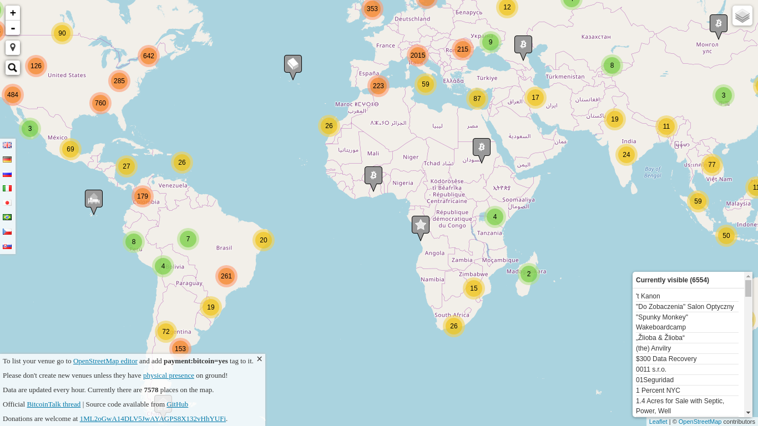Open the BitcoinTalk thread link
This screenshot has width=758, height=426.
[x=54, y=404]
